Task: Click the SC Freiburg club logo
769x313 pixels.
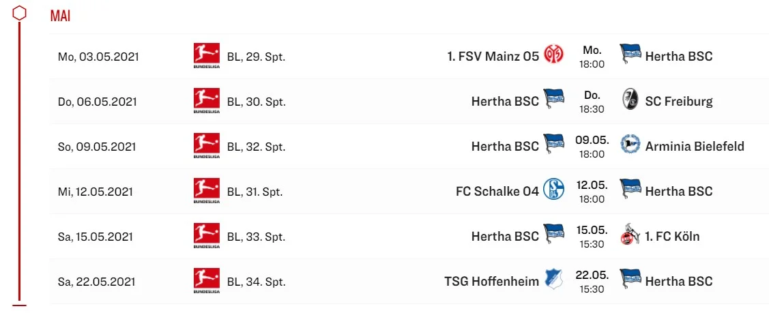Action: [630, 101]
